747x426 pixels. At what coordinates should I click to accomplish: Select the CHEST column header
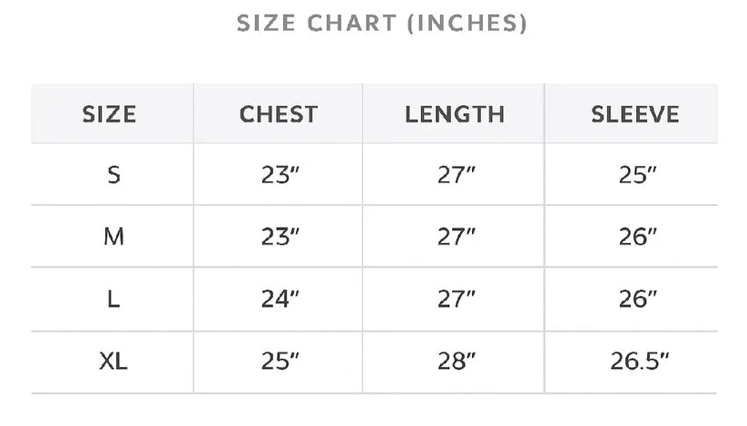279,114
